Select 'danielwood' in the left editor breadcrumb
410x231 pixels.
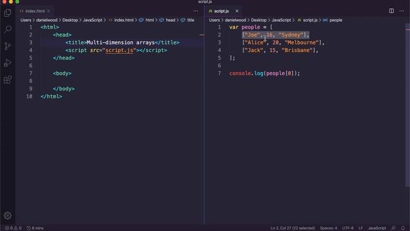[x=47, y=20]
